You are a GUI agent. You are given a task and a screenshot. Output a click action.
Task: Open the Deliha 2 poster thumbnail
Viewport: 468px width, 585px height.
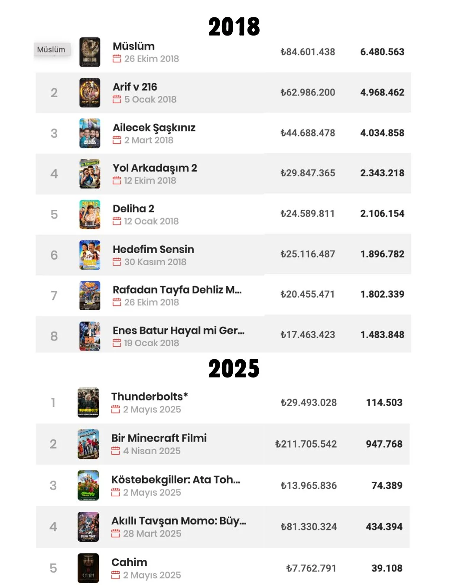tap(90, 214)
